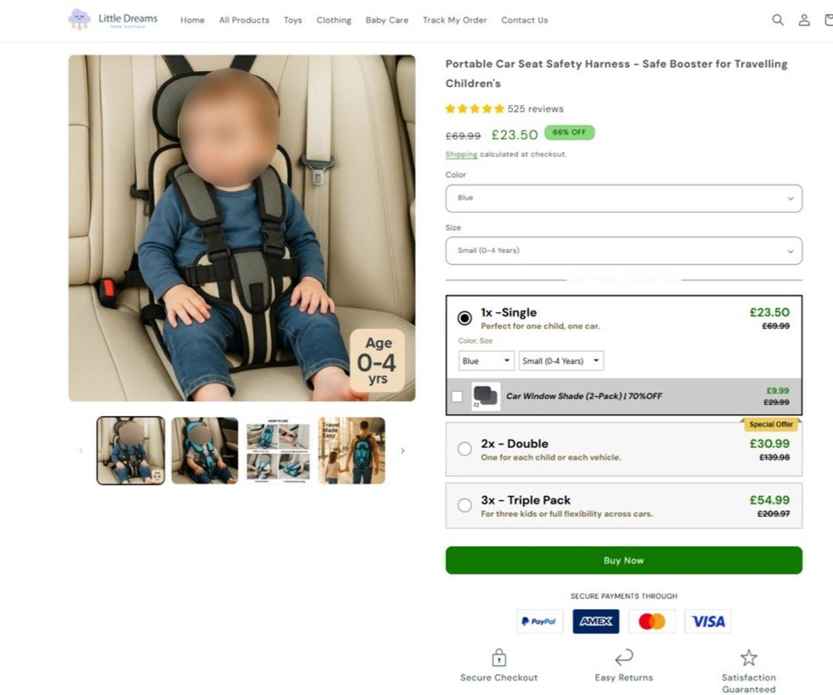Expand the main Color dropdown
The image size is (833, 695).
coord(624,198)
